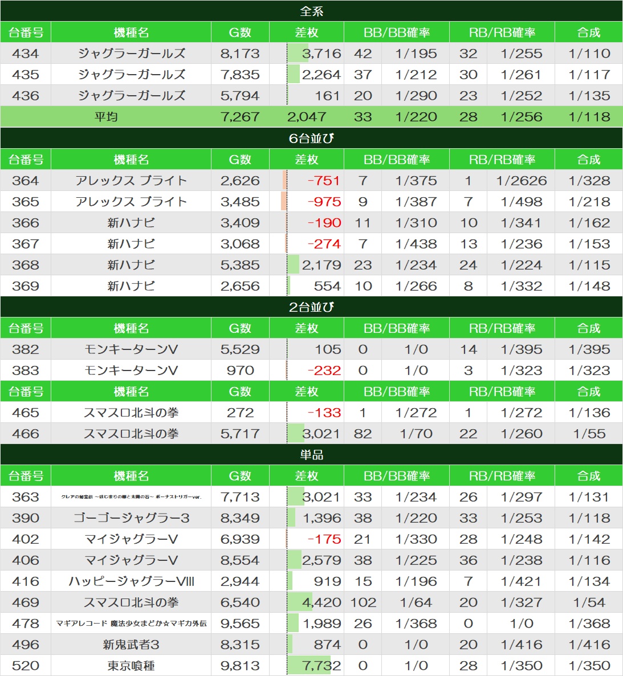Image resolution: width=623 pixels, height=676 pixels.
Task: Click the small クレアの秘宝伝 machine name
Action: point(131,496)
